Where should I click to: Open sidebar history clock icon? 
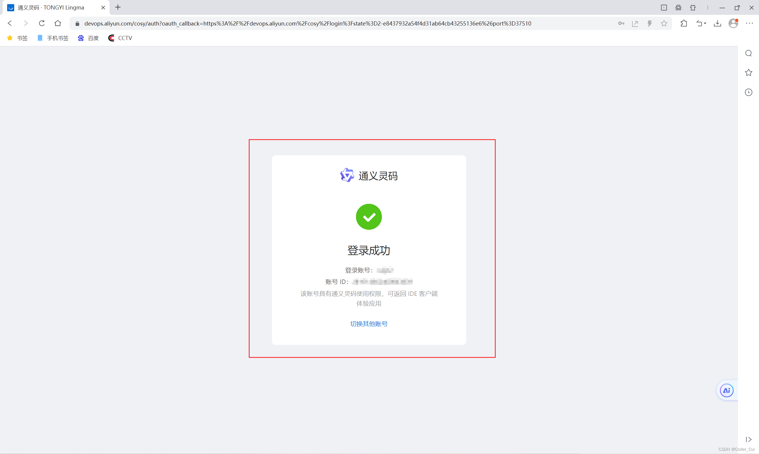[x=748, y=92]
